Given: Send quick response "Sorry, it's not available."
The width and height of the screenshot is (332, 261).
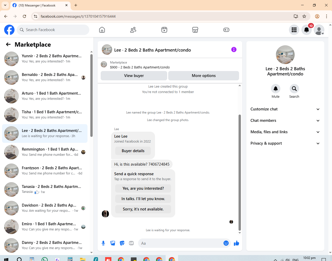Looking at the screenshot, I should [x=143, y=209].
